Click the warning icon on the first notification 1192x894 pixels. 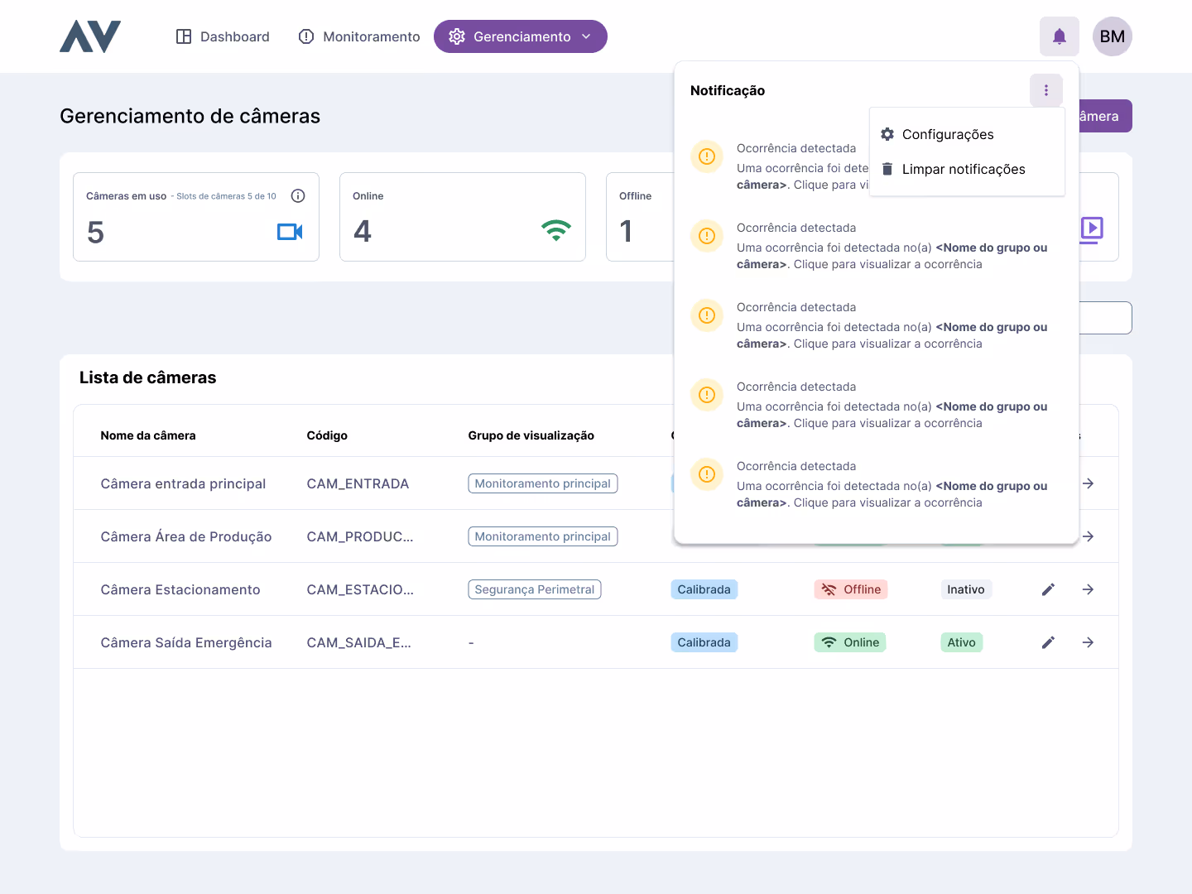(x=707, y=156)
